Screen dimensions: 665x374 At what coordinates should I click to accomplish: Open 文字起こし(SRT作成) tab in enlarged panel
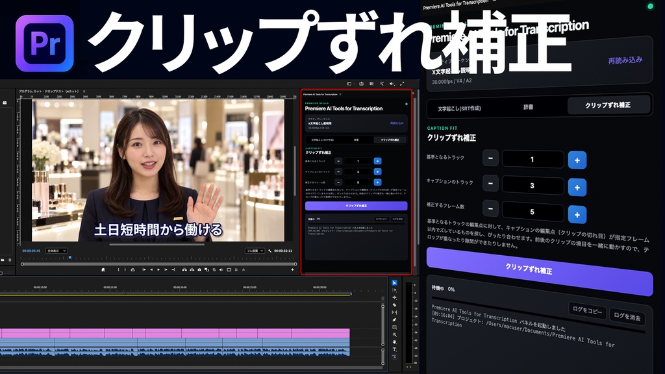(459, 108)
